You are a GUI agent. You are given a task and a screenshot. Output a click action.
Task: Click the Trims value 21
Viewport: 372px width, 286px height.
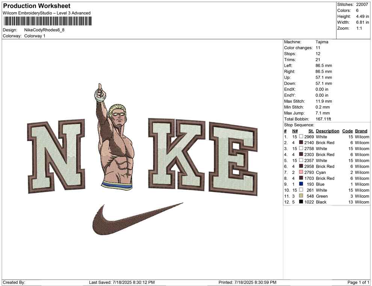[318, 59]
